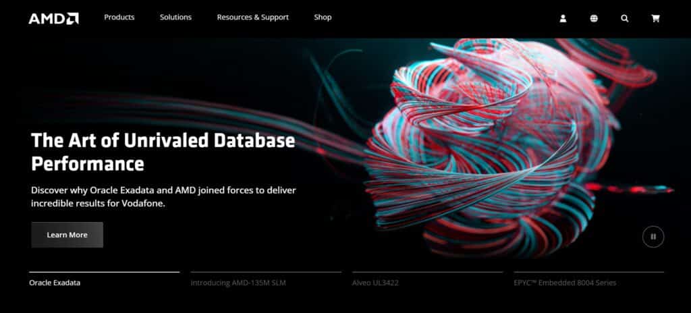Click the Oracle Exadata and AMD description text
The width and height of the screenshot is (691, 313).
click(x=163, y=196)
